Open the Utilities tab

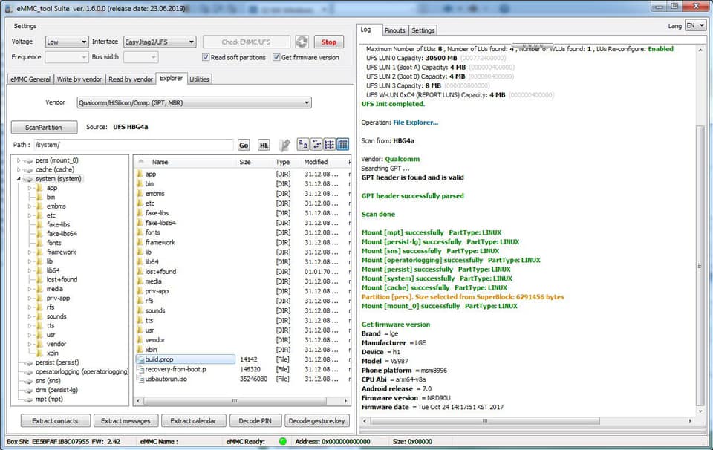199,79
